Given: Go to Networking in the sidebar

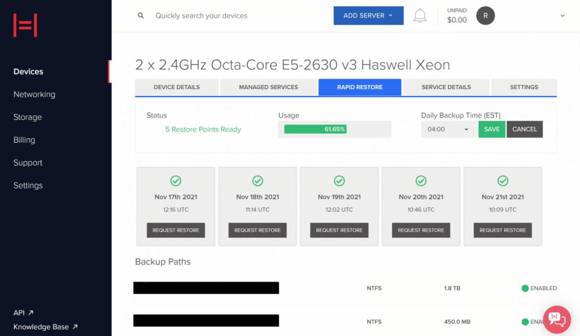Looking at the screenshot, I should point(34,94).
